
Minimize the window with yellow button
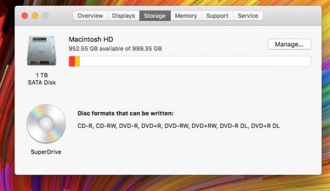coord(35,16)
